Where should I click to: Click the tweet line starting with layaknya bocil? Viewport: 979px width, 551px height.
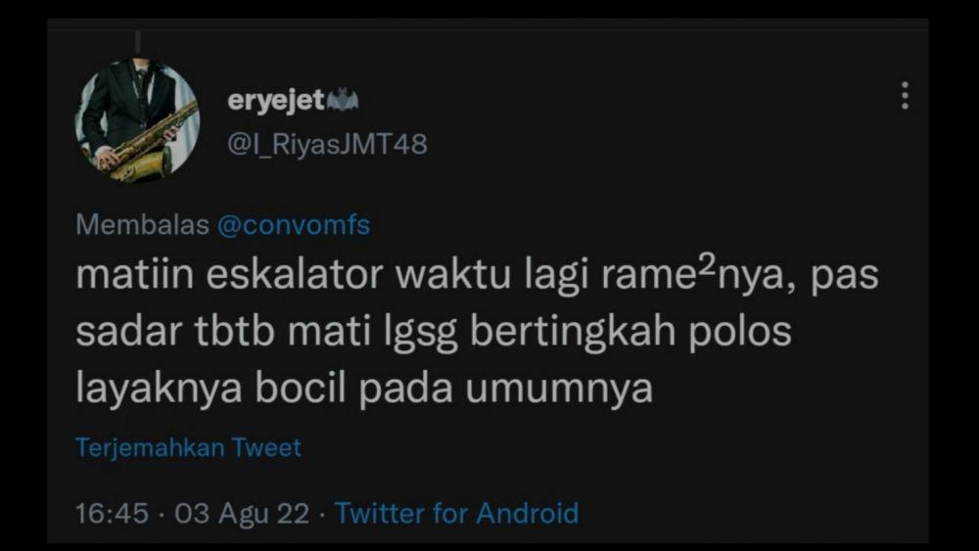pos(364,389)
